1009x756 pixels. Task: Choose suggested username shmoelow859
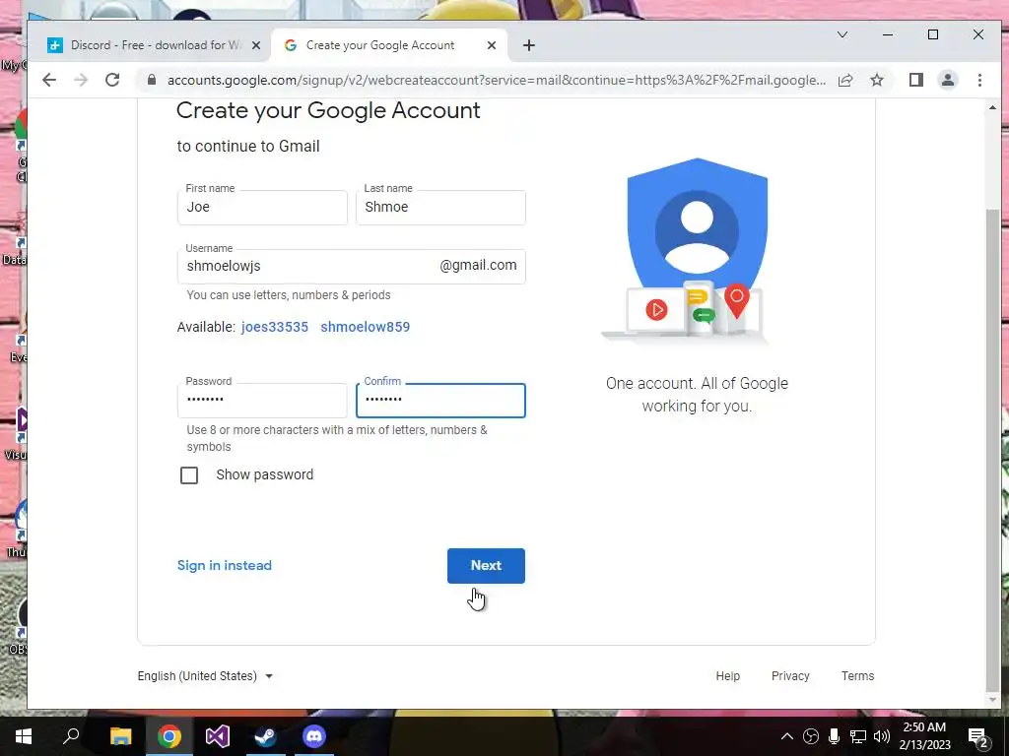pyautogui.click(x=365, y=327)
